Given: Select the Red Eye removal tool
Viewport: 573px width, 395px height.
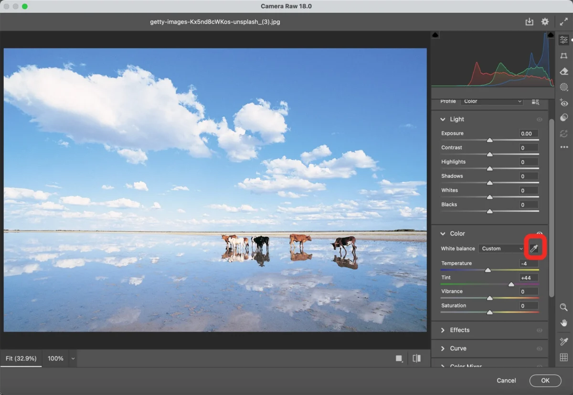Looking at the screenshot, I should (x=564, y=103).
